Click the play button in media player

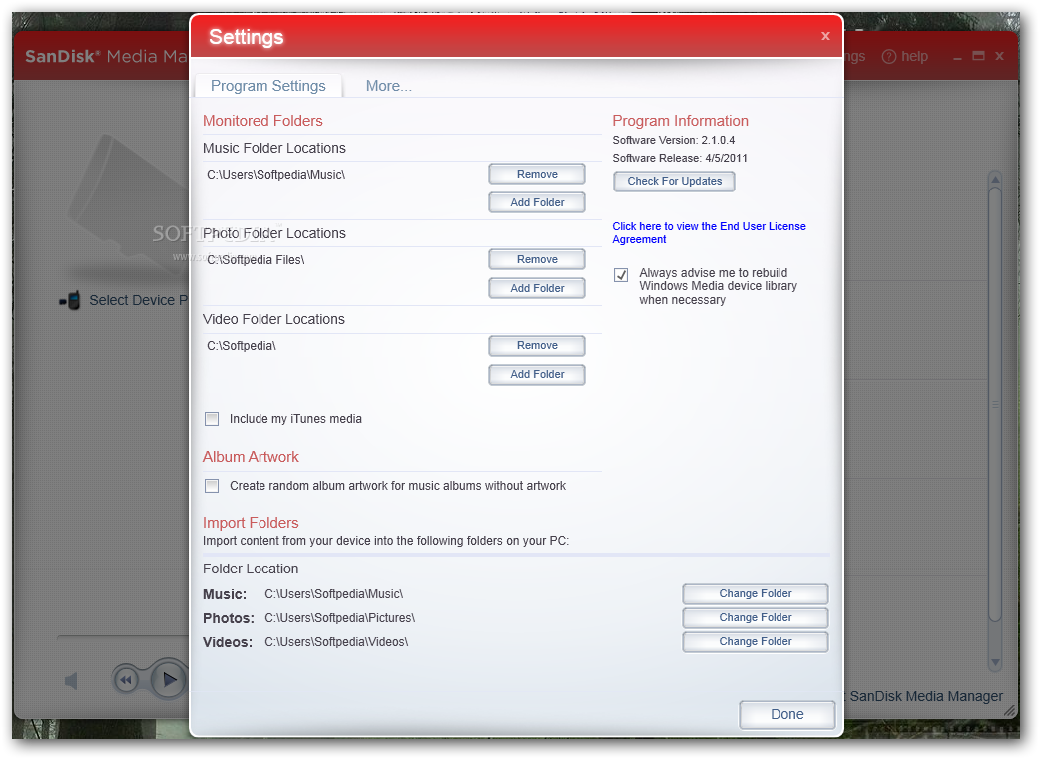click(169, 679)
